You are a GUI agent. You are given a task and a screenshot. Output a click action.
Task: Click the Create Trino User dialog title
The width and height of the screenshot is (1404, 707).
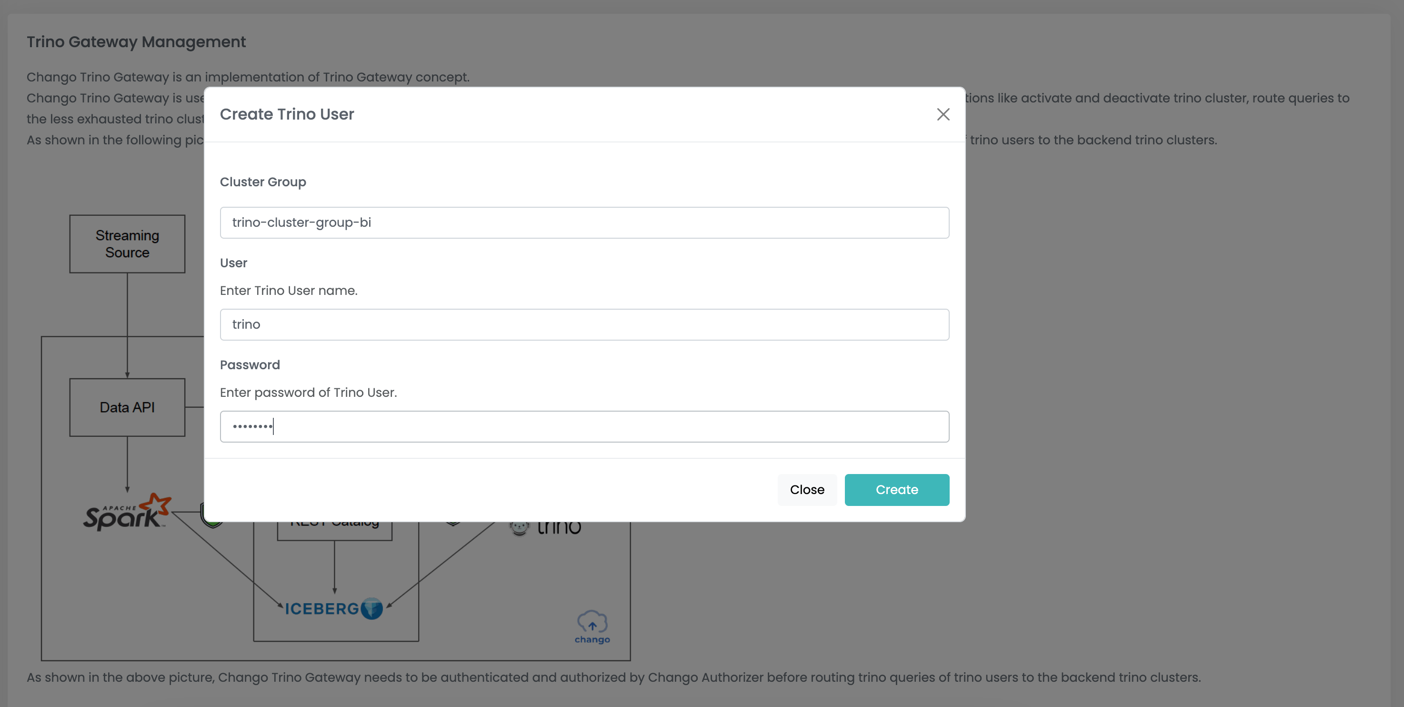coord(287,114)
